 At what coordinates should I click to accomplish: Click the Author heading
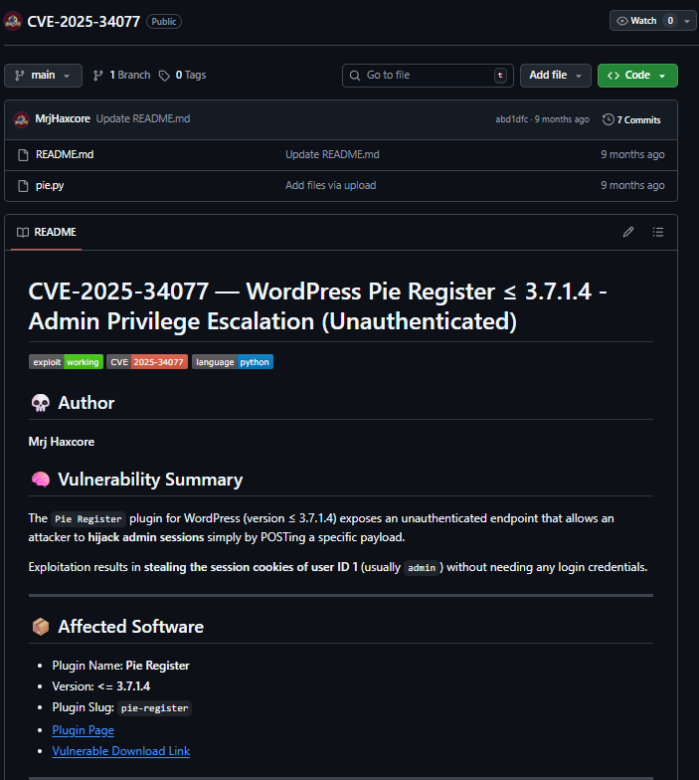click(x=86, y=403)
